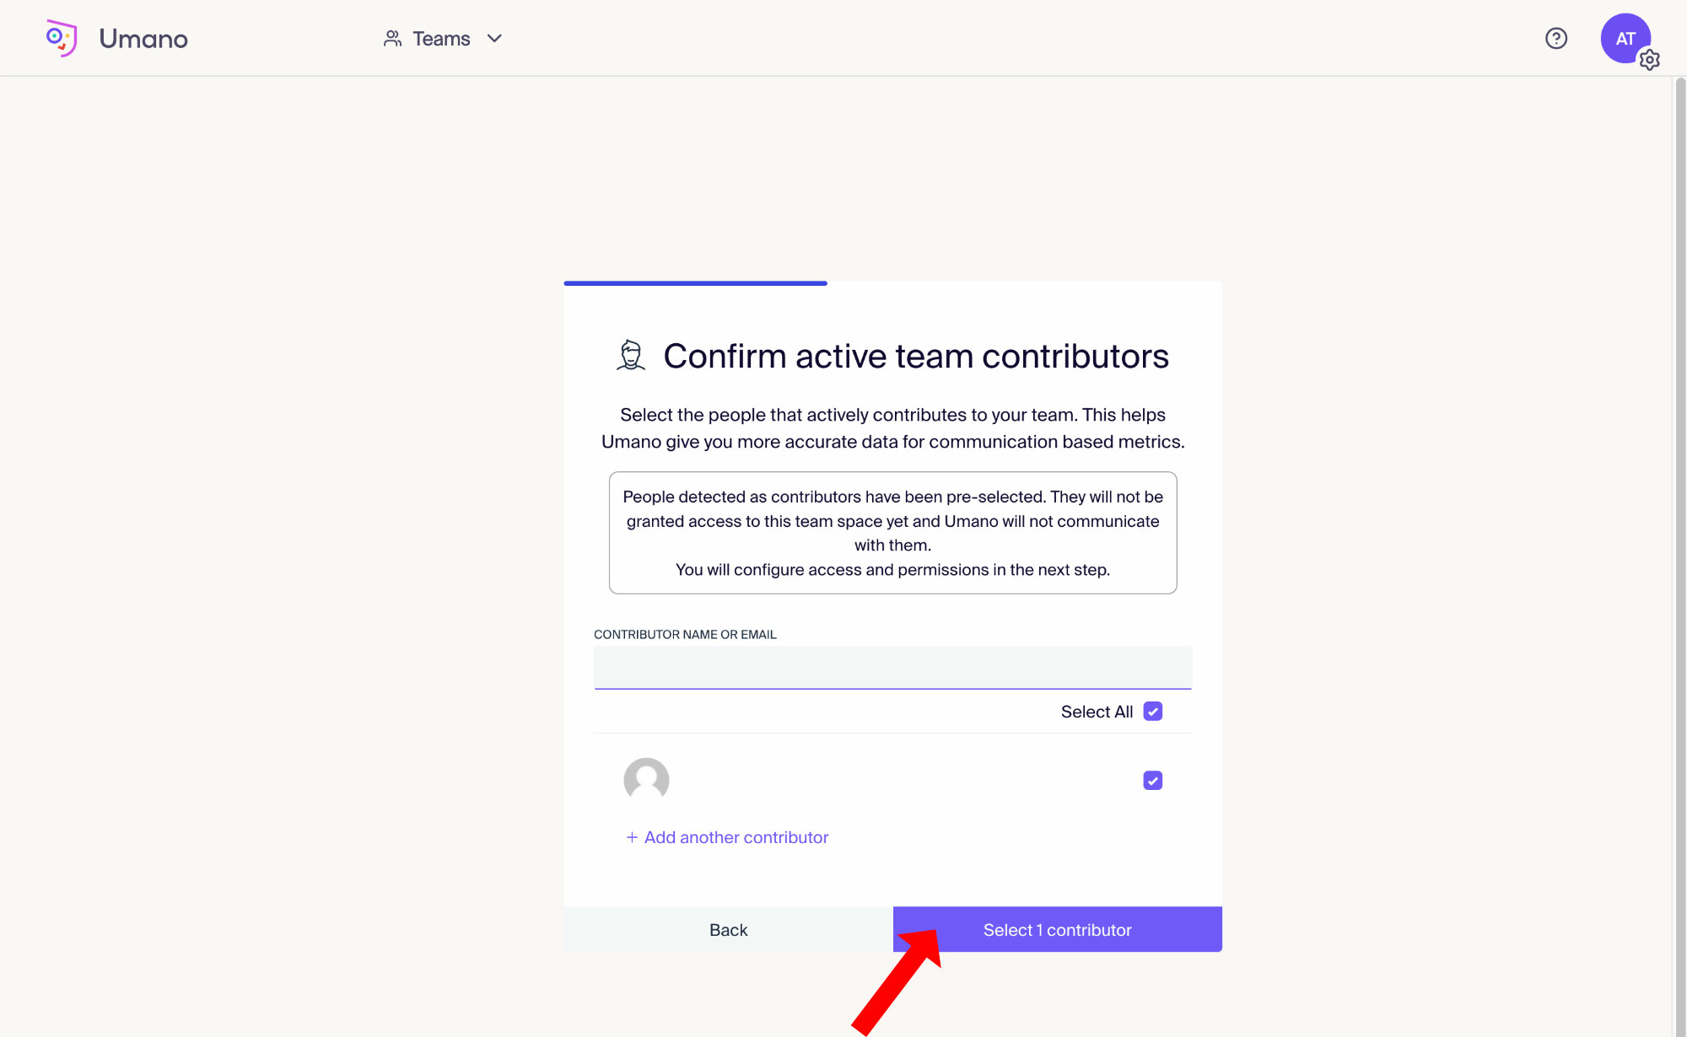This screenshot has width=1687, height=1037.
Task: Click the Select All label text
Action: point(1097,712)
